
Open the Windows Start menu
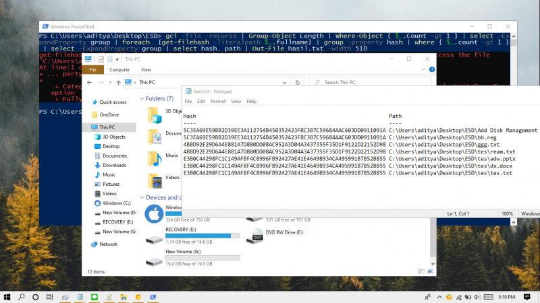tap(7, 297)
